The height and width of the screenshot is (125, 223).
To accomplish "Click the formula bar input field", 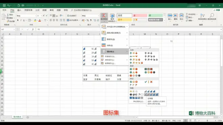I will click(128, 29).
